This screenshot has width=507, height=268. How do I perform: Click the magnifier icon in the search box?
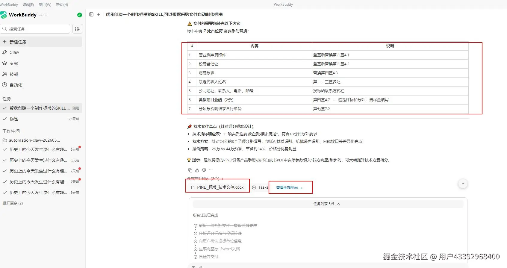pos(4,29)
